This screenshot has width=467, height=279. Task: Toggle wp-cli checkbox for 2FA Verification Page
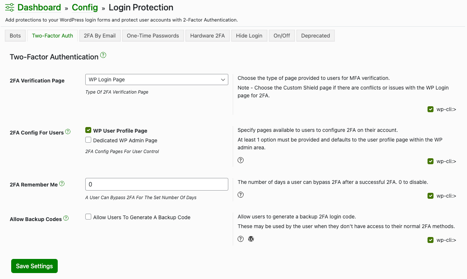[431, 109]
